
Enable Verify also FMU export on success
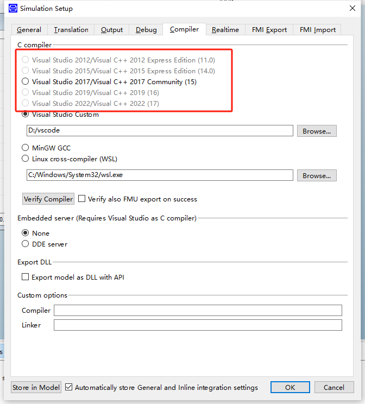tap(81, 199)
